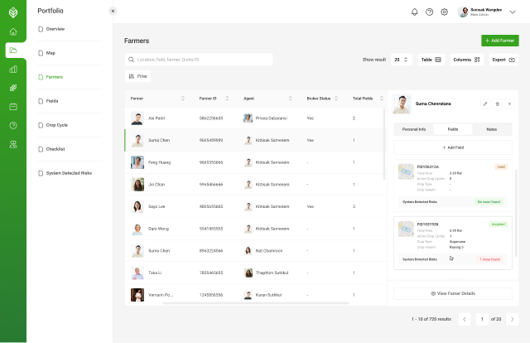Screen dimensions: 530x343
Task: Open the users icon in the sidebar
Action: click(13, 144)
